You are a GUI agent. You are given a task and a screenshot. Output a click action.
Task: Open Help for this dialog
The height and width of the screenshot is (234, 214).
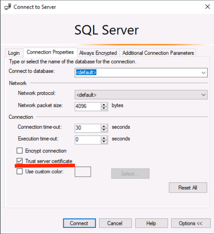point(151,223)
